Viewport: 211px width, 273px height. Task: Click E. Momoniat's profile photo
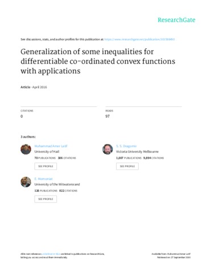26,182
